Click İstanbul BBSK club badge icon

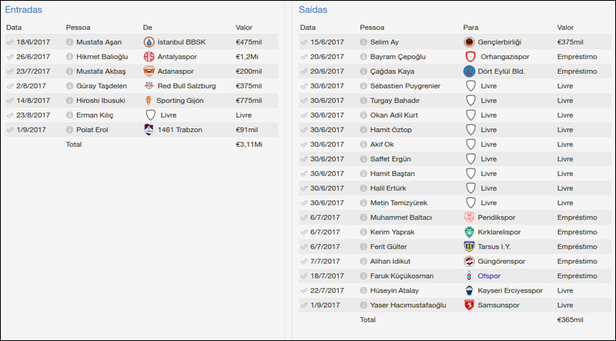click(149, 42)
